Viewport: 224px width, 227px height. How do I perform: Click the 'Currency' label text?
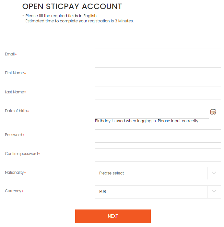tap(13, 191)
